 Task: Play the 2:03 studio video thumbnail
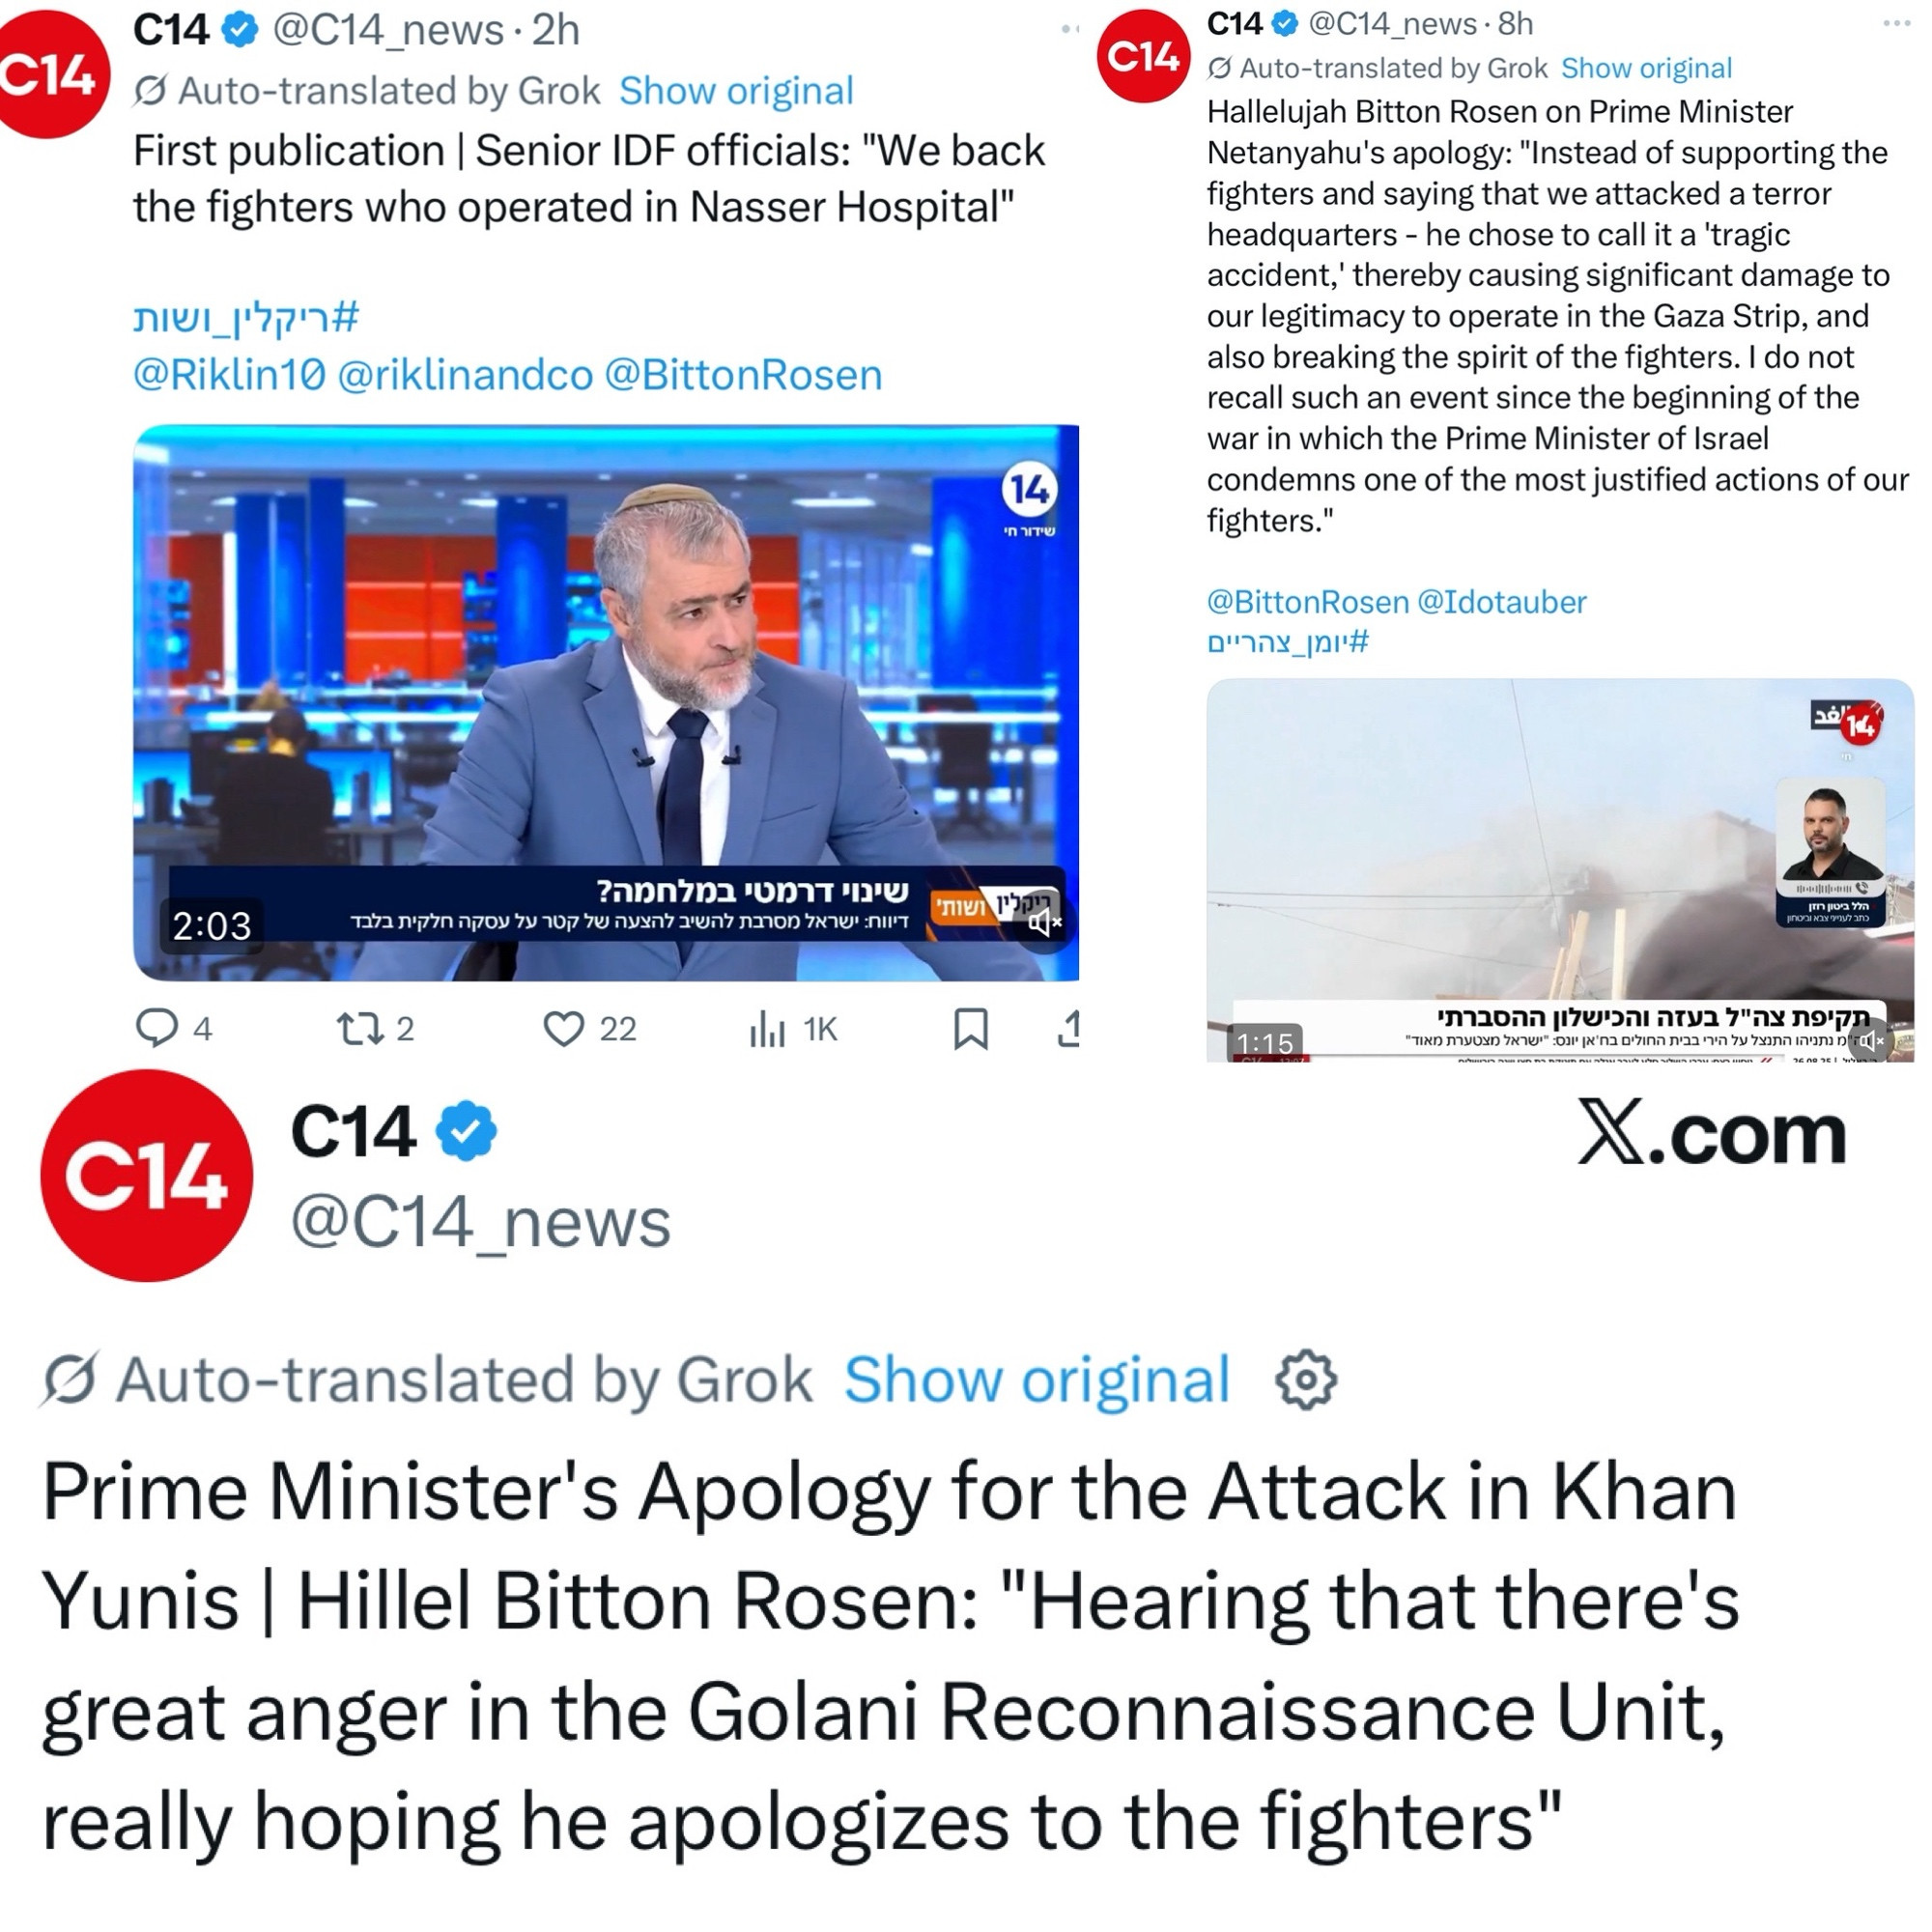[606, 702]
